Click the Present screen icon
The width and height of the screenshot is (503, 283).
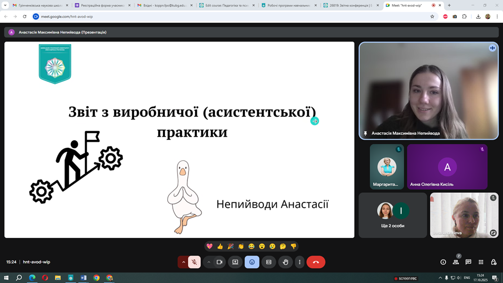pyautogui.click(x=235, y=262)
